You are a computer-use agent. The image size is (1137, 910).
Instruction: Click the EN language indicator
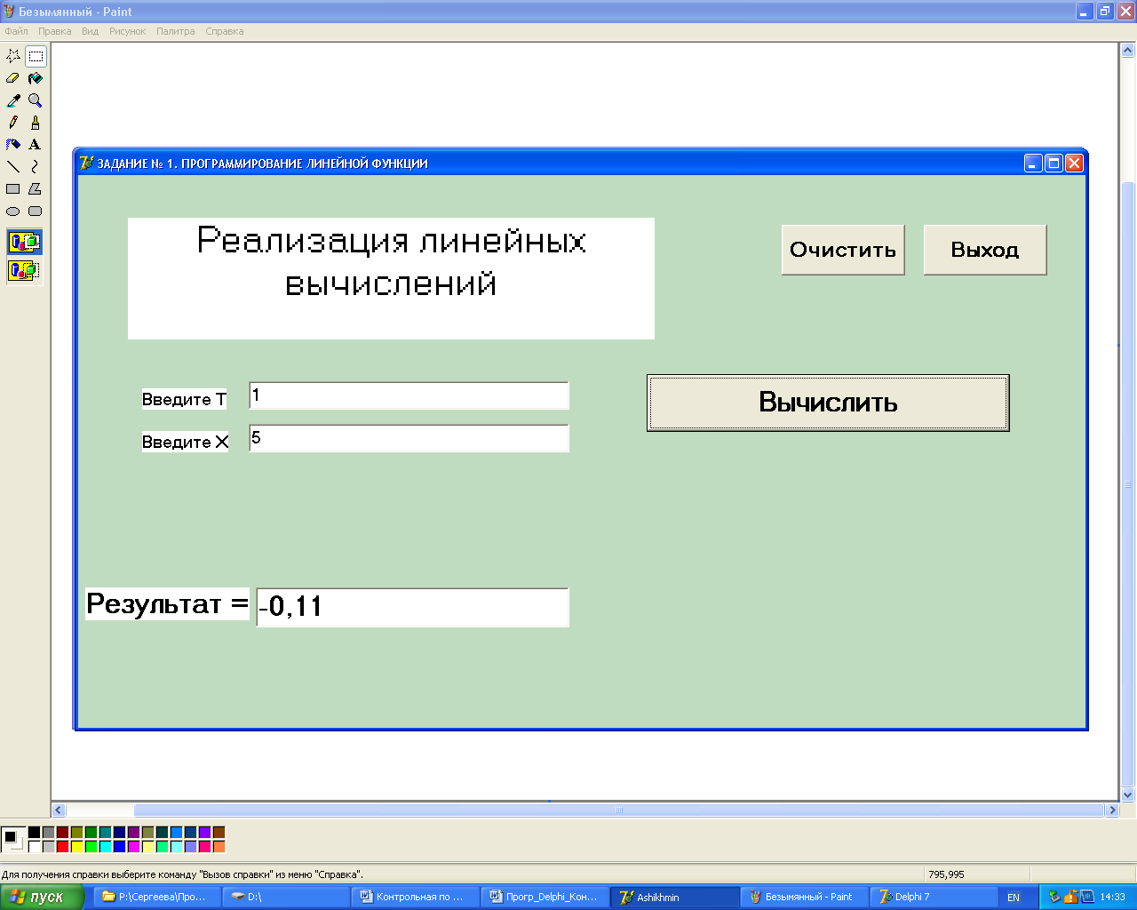pyautogui.click(x=1014, y=898)
